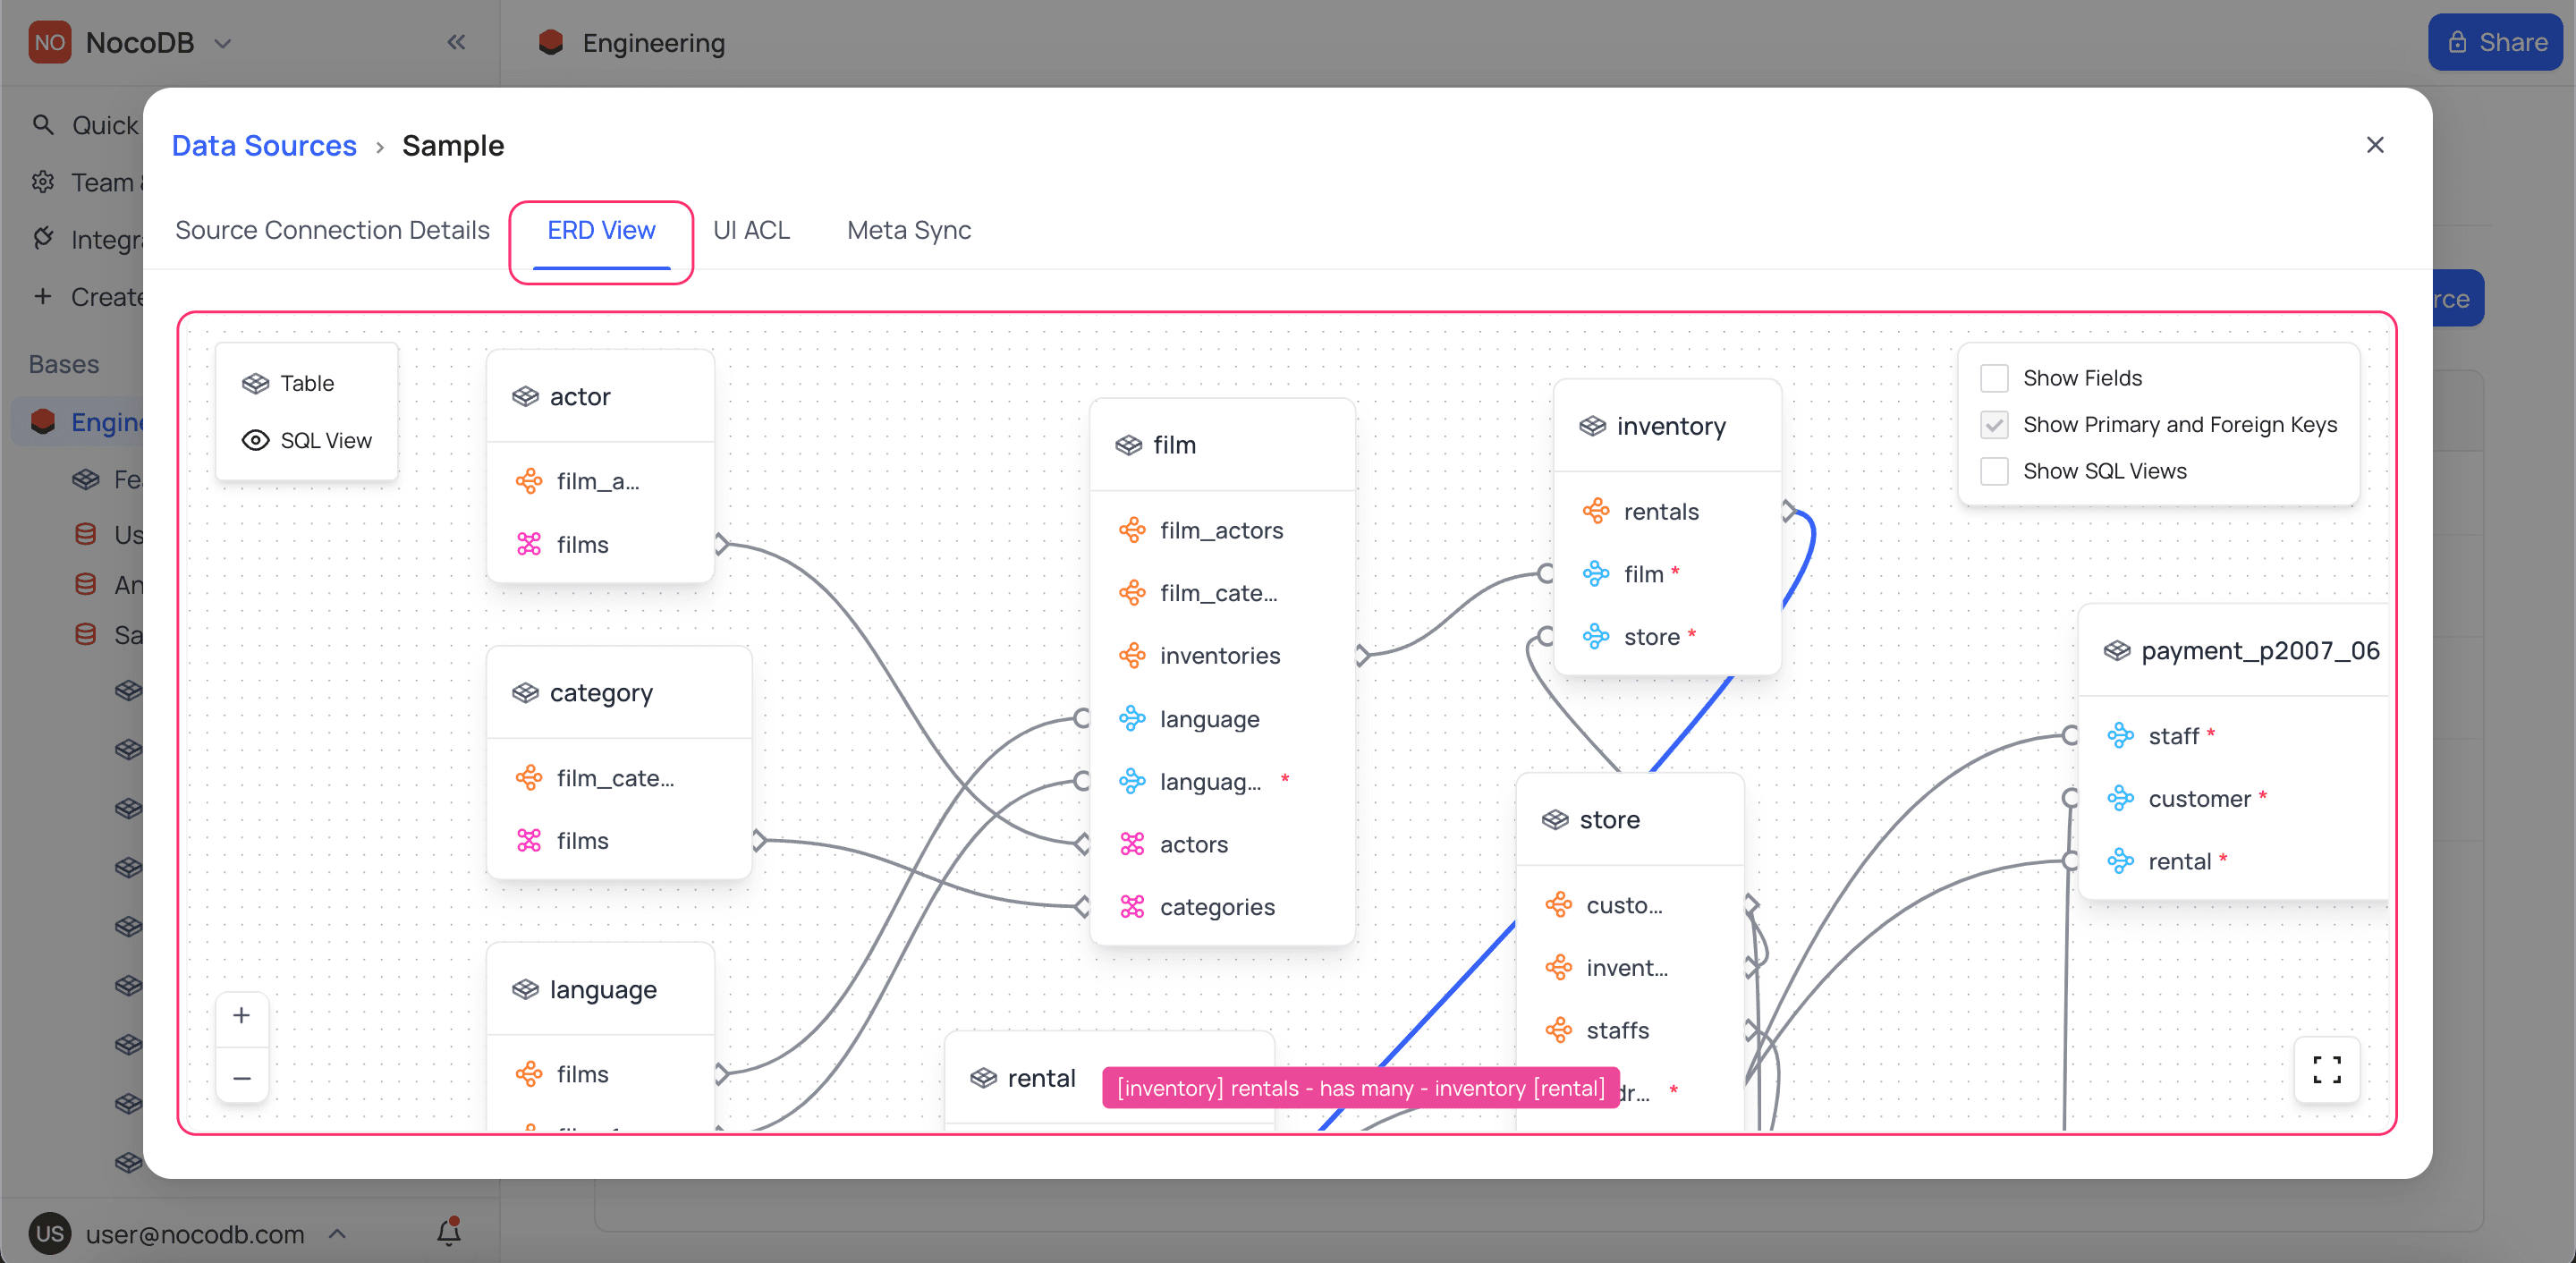Click the film table icon in the ERD
The image size is (2576, 1263).
1128,445
